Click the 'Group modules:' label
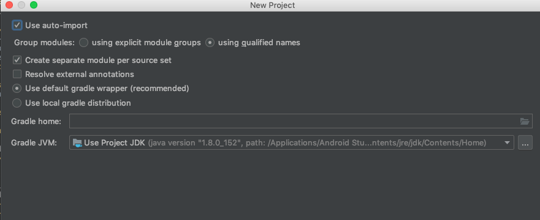This screenshot has height=220, width=540. (x=44, y=43)
